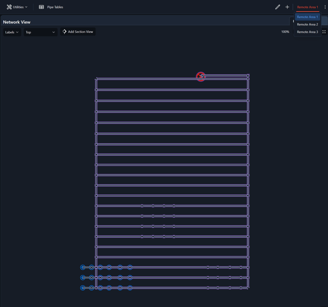Image resolution: width=328 pixels, height=307 pixels.
Task: Click the red crossed-out source node
Action: point(201,77)
